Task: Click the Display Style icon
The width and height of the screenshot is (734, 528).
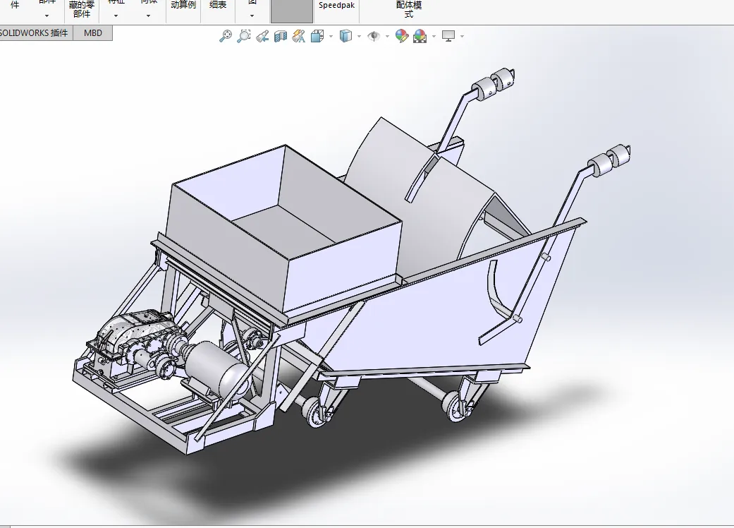Action: point(345,36)
